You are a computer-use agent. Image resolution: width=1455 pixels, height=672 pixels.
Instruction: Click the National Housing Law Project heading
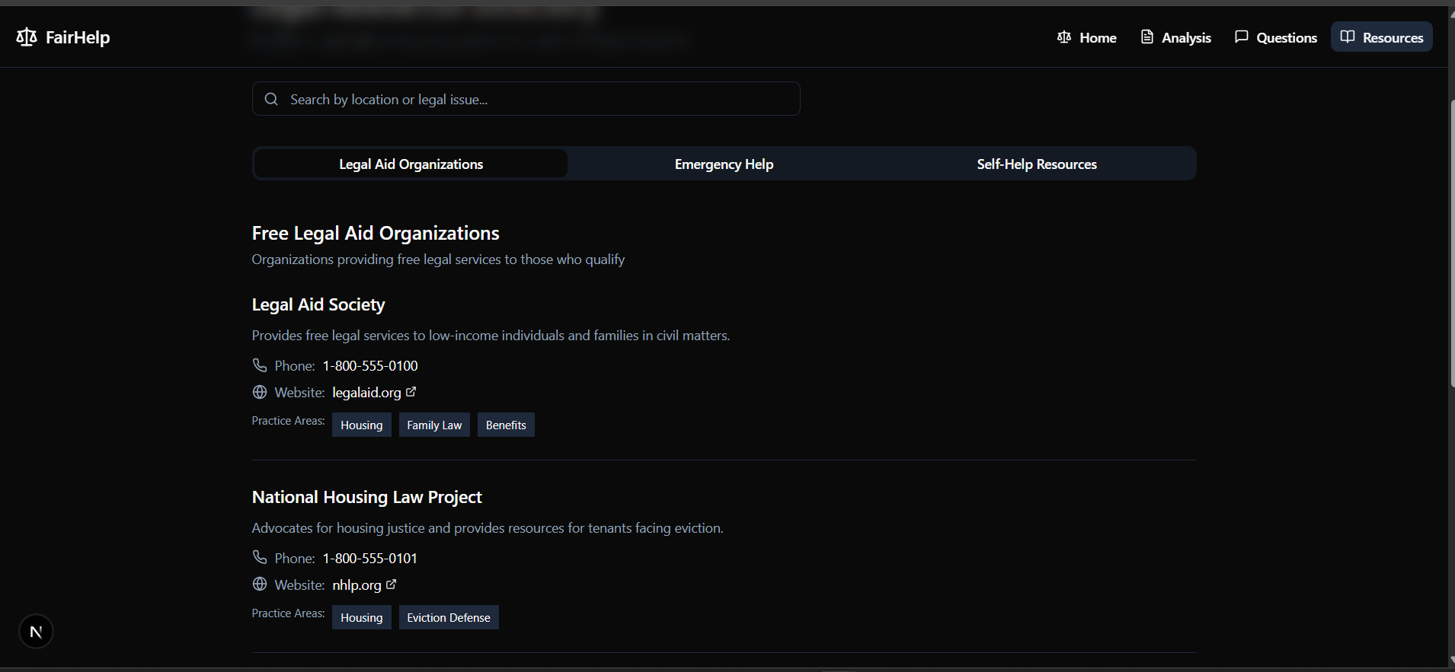click(367, 497)
